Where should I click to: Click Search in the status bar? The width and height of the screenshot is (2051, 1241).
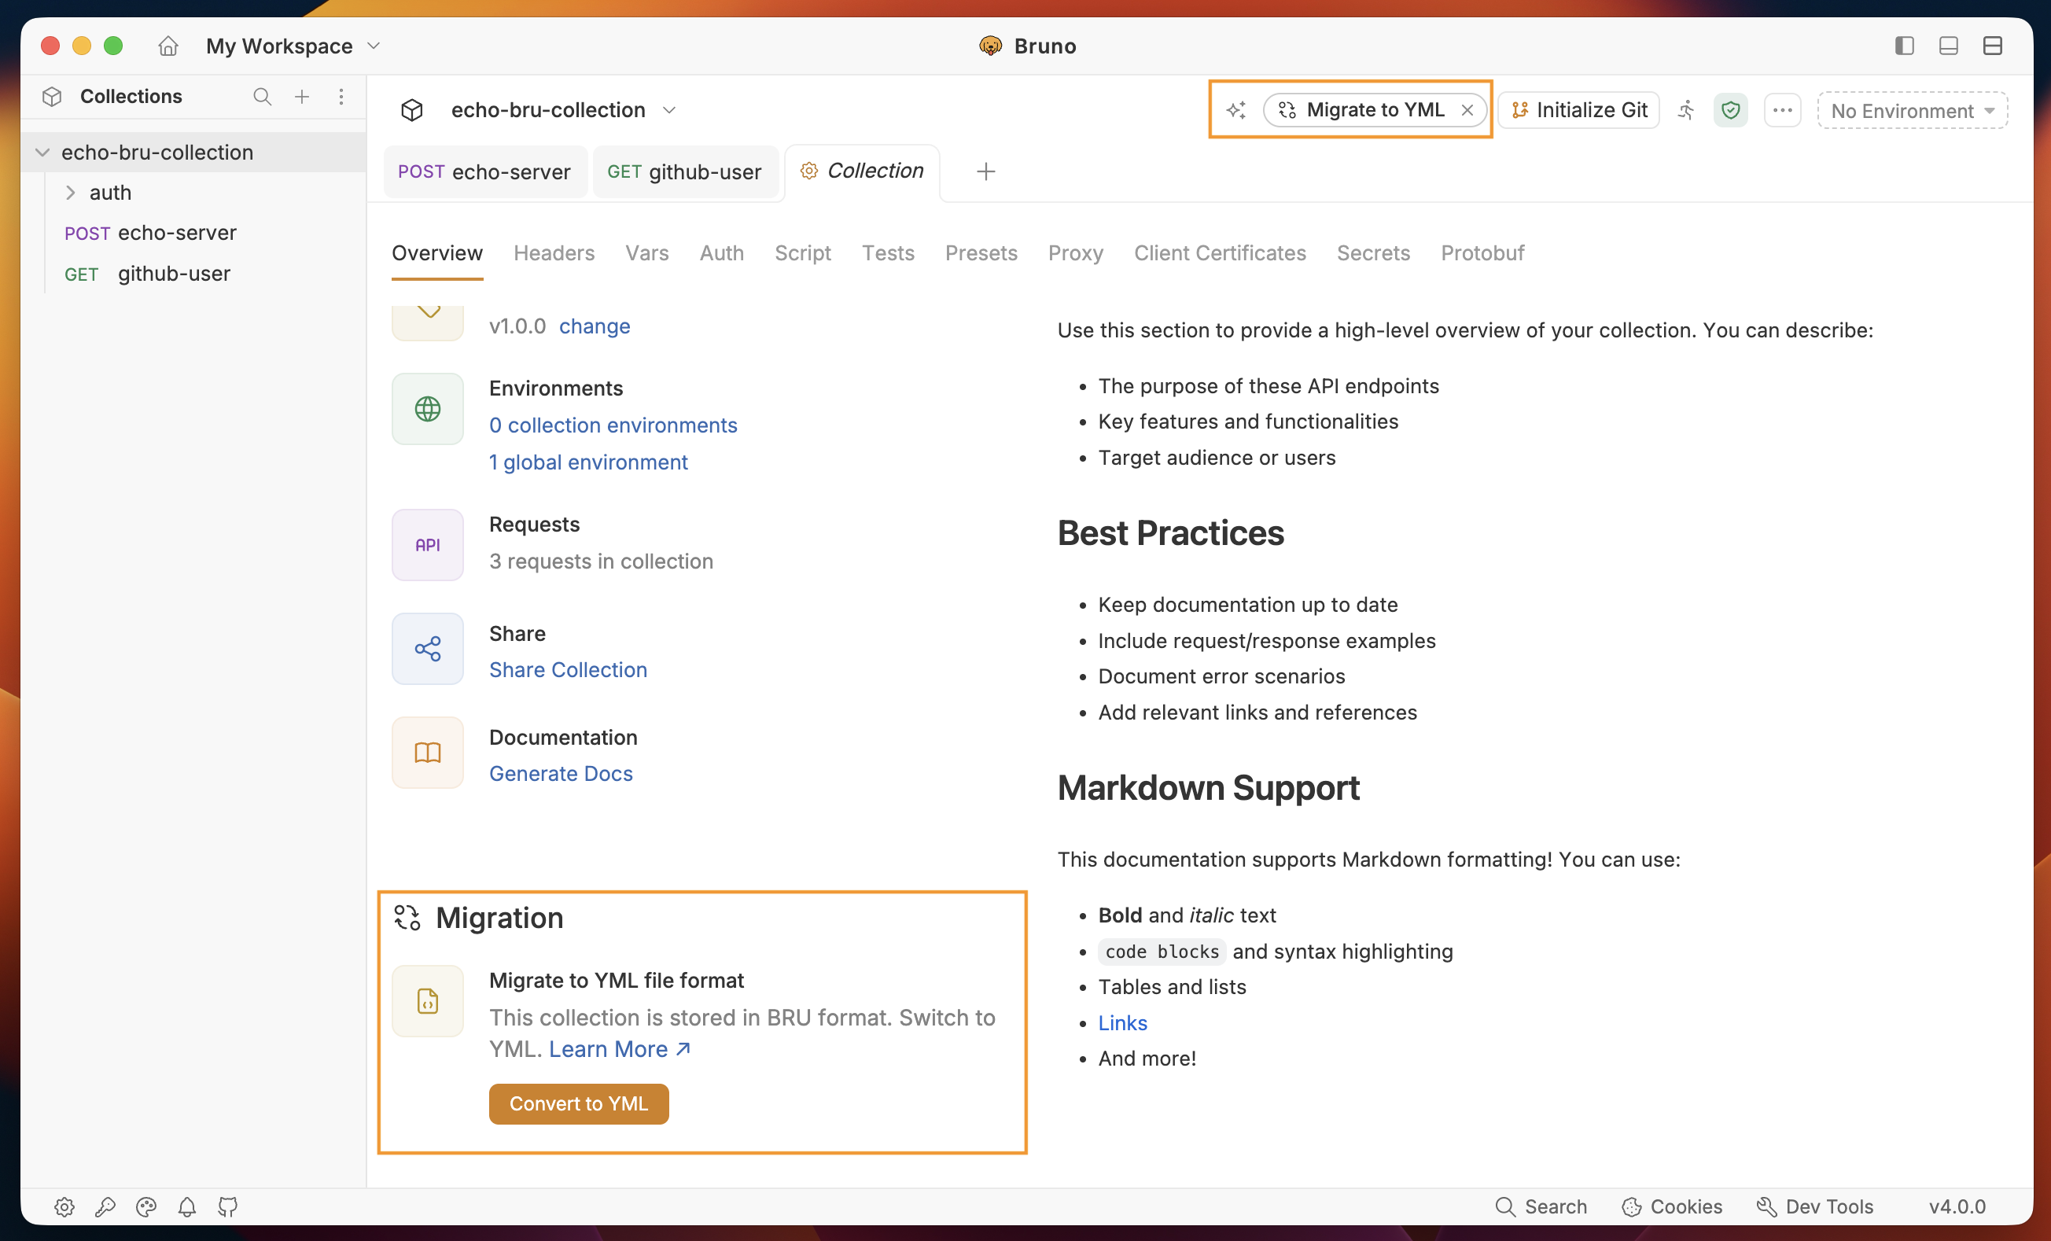pyautogui.click(x=1541, y=1207)
